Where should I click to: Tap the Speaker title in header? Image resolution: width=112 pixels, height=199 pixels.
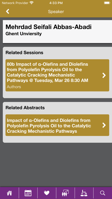[x=56, y=12]
